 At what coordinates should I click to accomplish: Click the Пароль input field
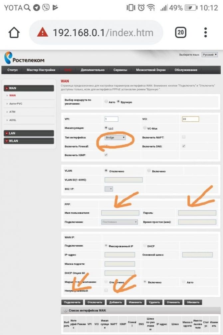197,213
